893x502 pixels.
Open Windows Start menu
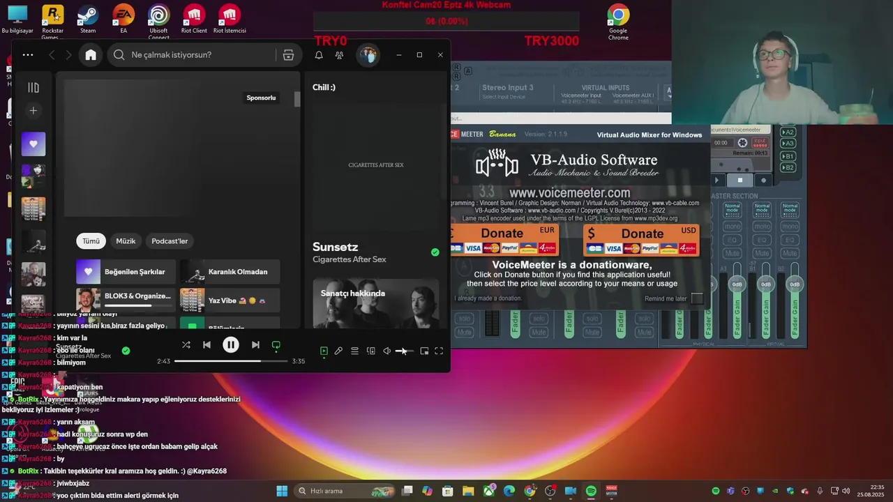[282, 491]
